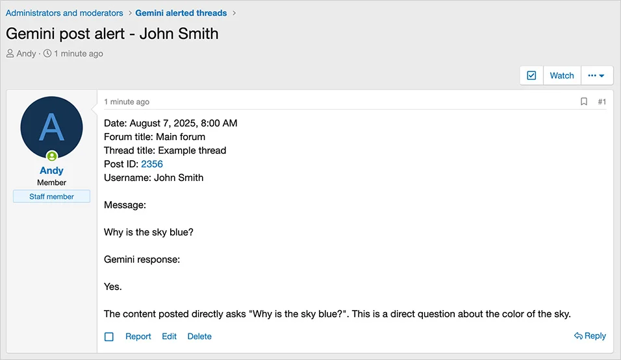Edit the Gemini alert post
This screenshot has width=621, height=360.
point(169,337)
